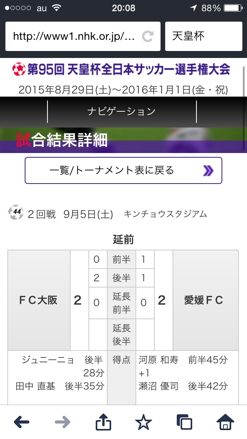Tap the page scrollbar on right edge
Screen dimensions: 247x439
[x=244, y=108]
